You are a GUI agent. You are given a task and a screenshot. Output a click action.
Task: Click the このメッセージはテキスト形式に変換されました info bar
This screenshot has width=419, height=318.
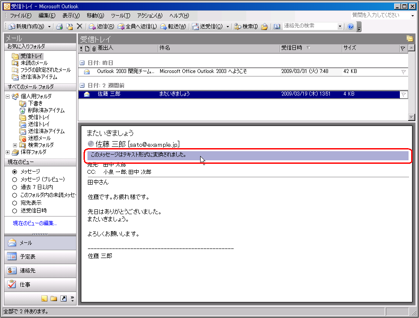[x=248, y=156]
